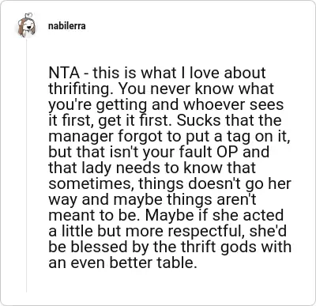Open the nabilerra user avatar
316x306 pixels.
coord(26,25)
